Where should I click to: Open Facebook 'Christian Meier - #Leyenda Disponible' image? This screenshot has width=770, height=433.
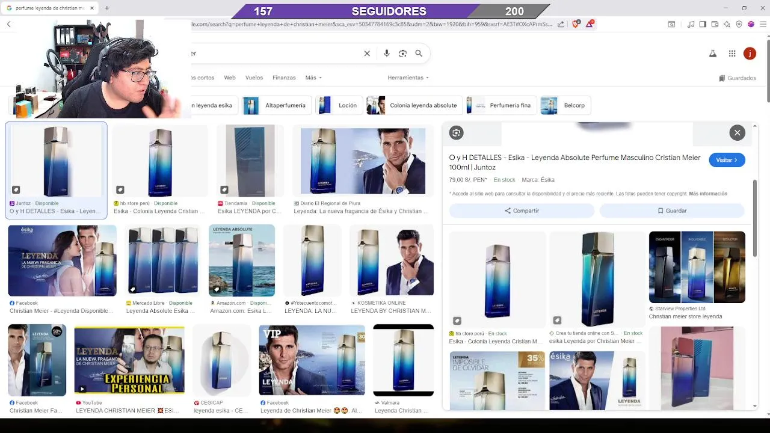(x=62, y=260)
